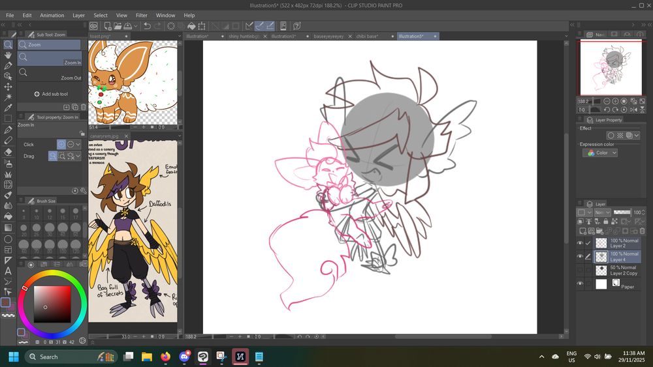Toggle visibility eye of Paper layer
The image size is (653, 367).
(580, 284)
